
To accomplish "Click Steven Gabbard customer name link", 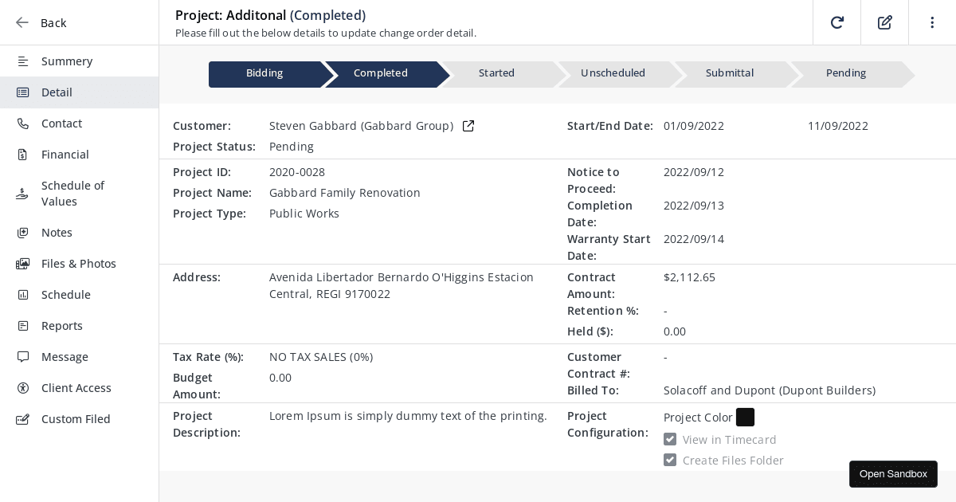I will (x=361, y=126).
